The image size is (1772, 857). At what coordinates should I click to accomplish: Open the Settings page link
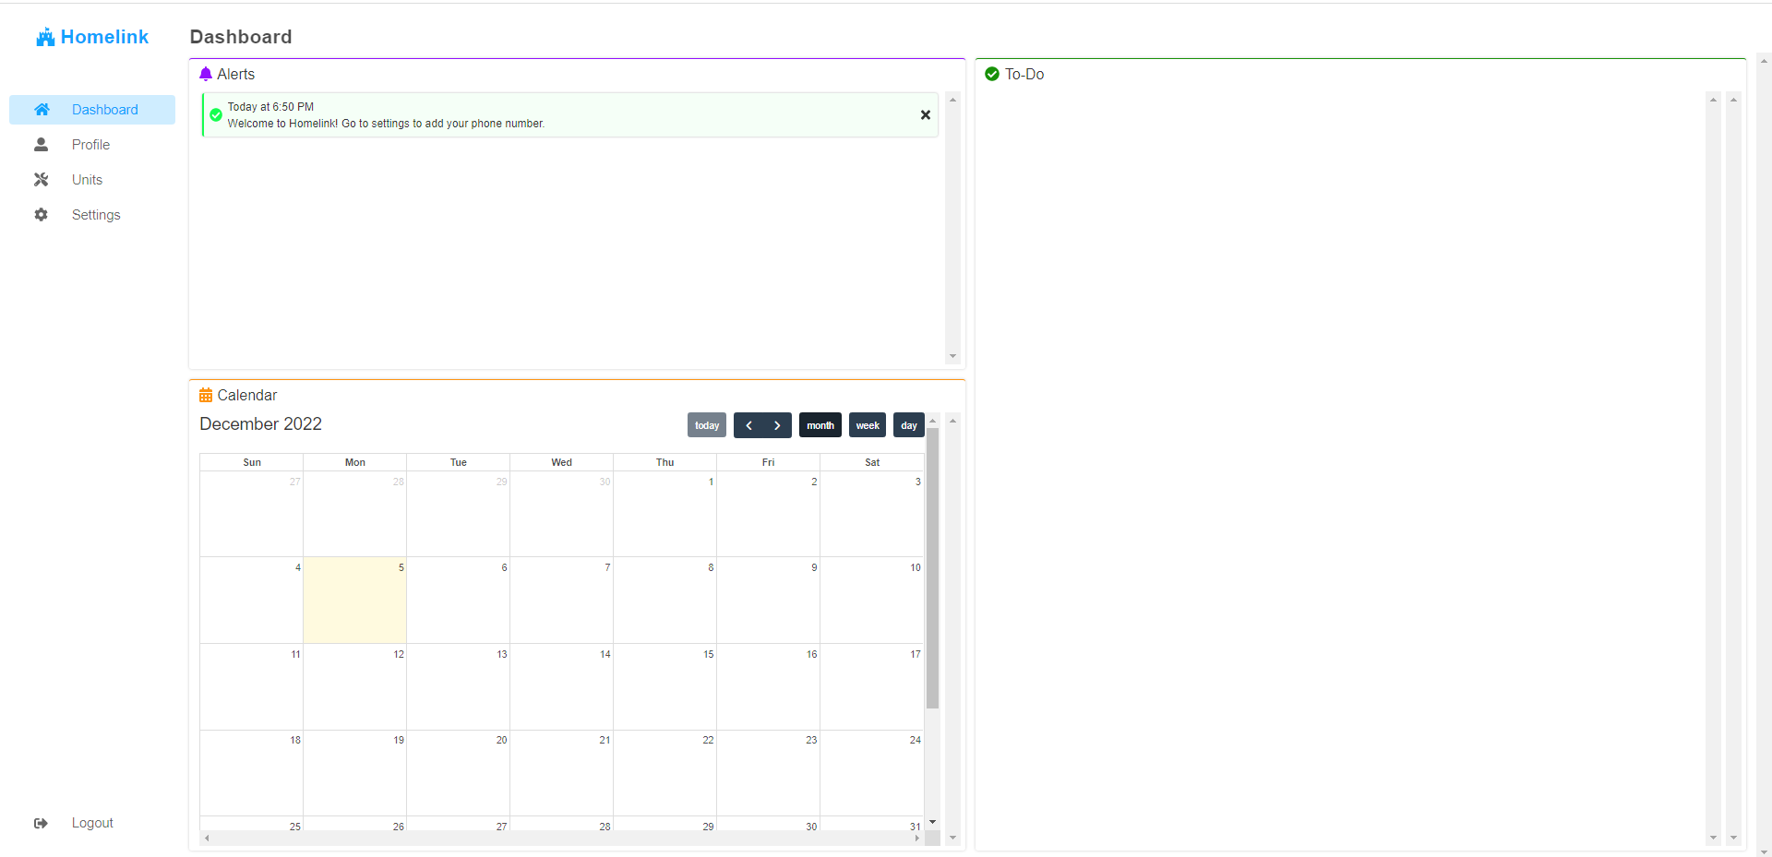(x=96, y=215)
